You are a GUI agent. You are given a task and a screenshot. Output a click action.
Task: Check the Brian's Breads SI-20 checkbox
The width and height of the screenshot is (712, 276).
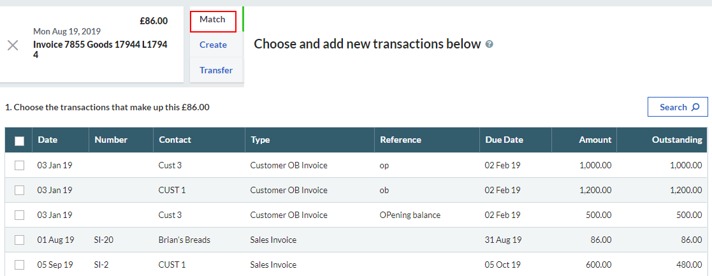click(x=20, y=240)
